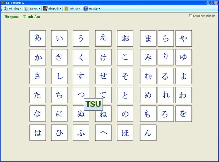Image resolution: width=219 pixels, height=162 pixels.
Task: Select the ふ character card
Action: pos(81,133)
